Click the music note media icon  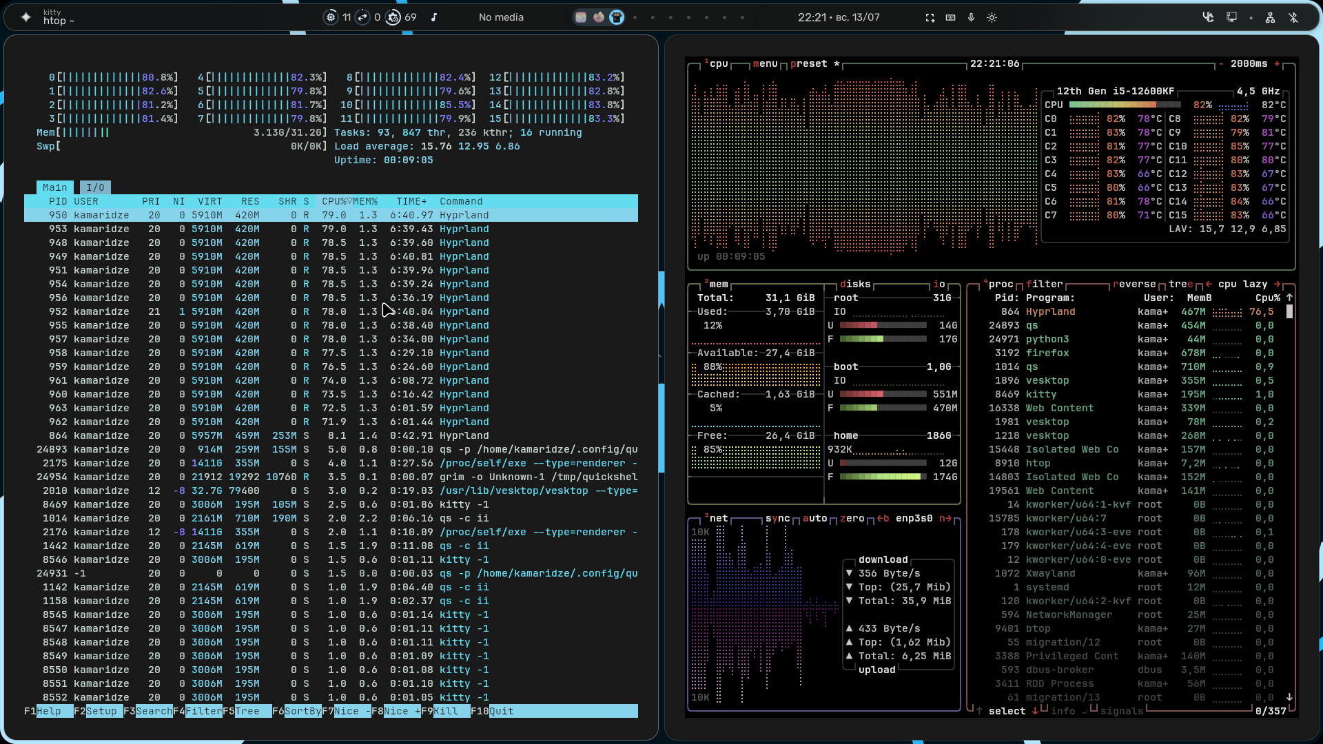point(434,17)
